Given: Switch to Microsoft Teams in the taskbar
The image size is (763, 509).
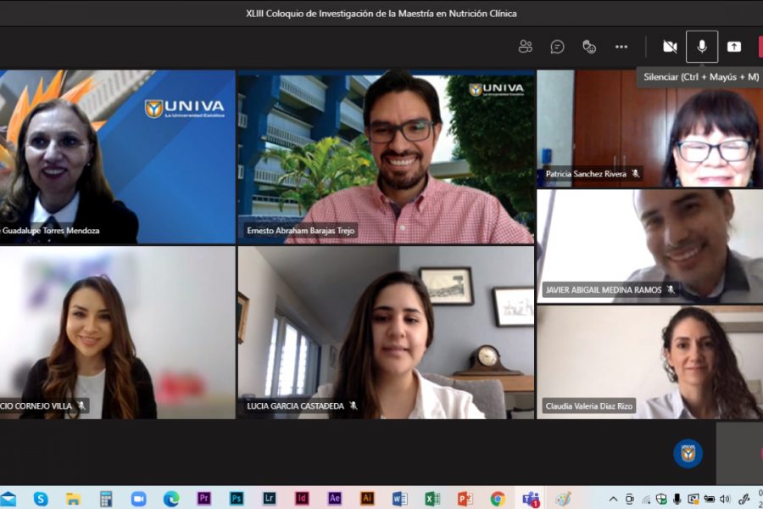Looking at the screenshot, I should coord(531,499).
